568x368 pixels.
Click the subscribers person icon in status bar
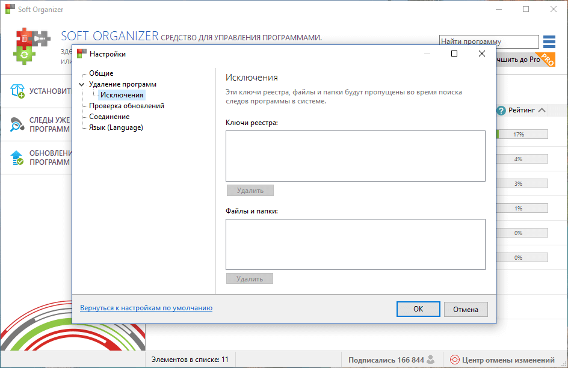click(430, 360)
